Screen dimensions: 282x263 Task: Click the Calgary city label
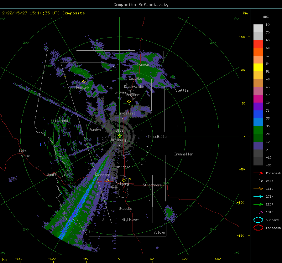pyautogui.click(x=122, y=184)
